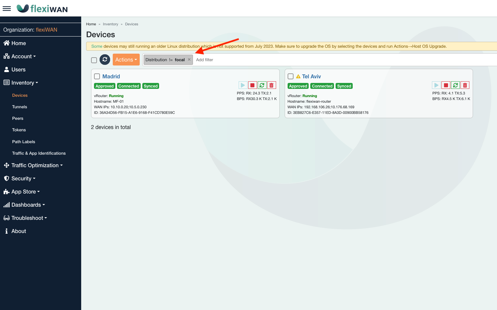The width and height of the screenshot is (497, 310).
Task: Delete the Tel Aviv device
Action: click(465, 85)
